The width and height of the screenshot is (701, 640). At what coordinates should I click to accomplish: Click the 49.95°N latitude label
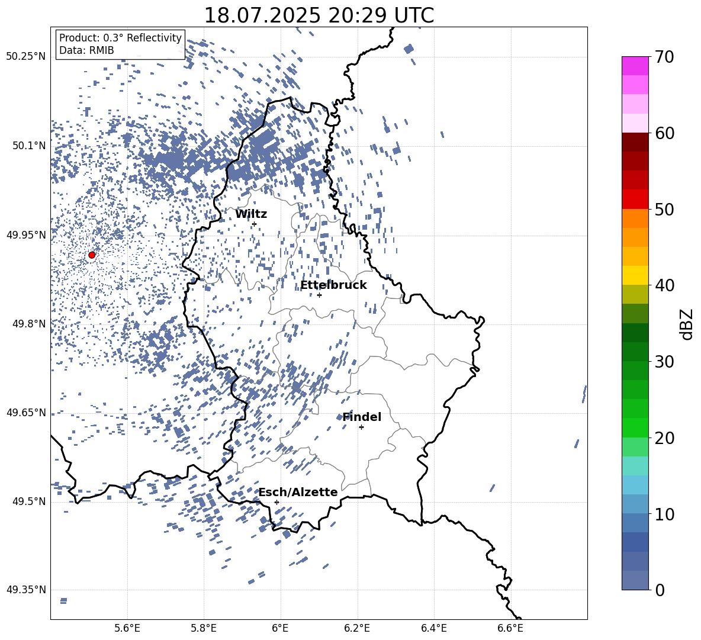pyautogui.click(x=26, y=235)
